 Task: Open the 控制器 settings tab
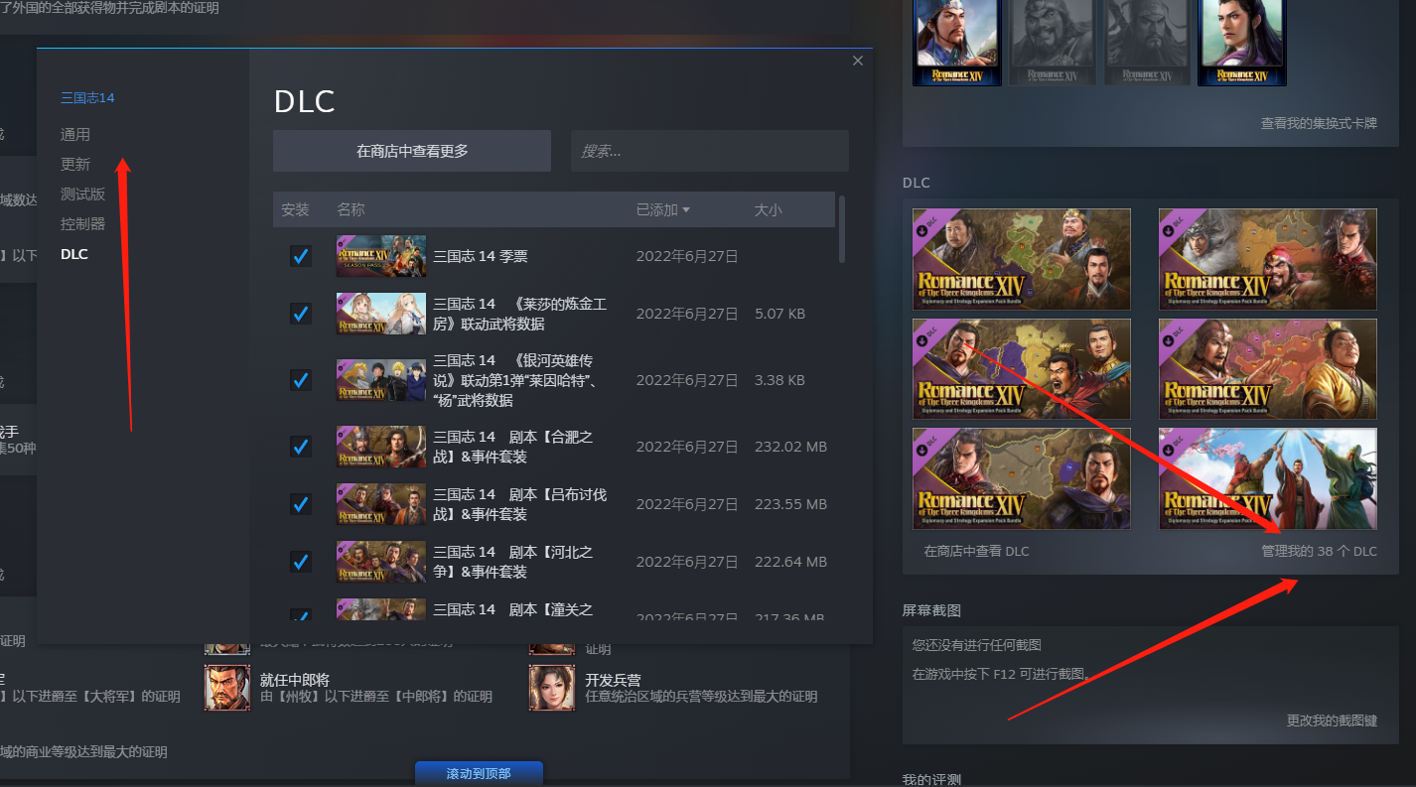[82, 223]
